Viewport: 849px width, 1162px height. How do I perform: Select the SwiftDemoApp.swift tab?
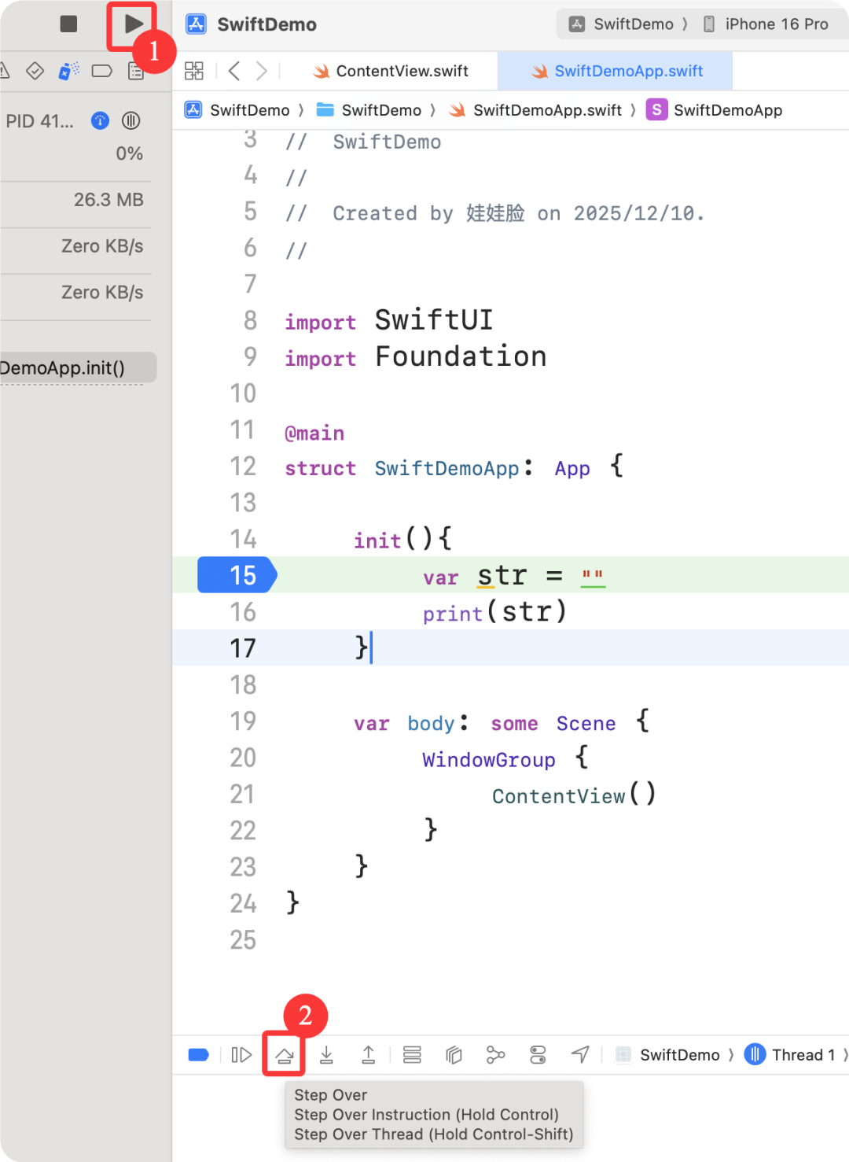(627, 71)
